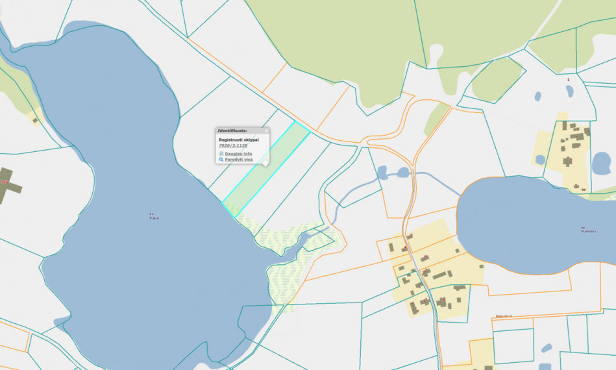Open parcel link 7920/2:1129
Viewport: 616px width, 370px height.
point(233,145)
